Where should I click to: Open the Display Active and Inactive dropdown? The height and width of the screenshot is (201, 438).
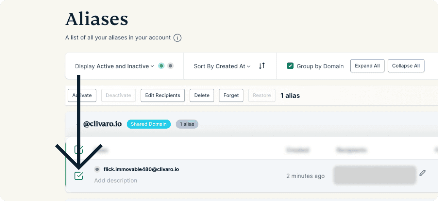(114, 66)
